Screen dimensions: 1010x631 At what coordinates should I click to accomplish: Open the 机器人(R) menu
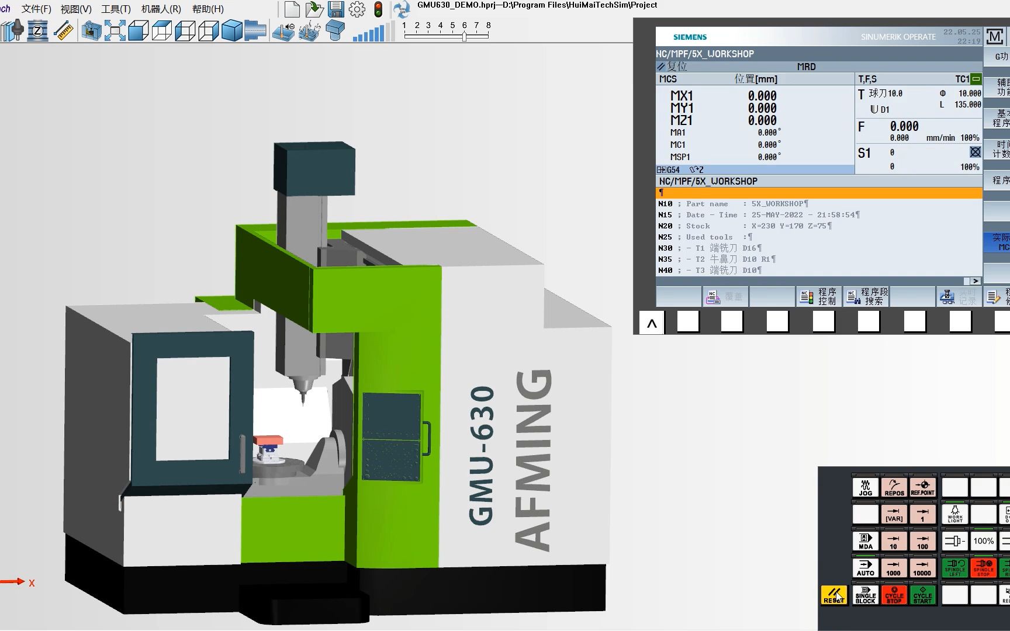tap(161, 9)
